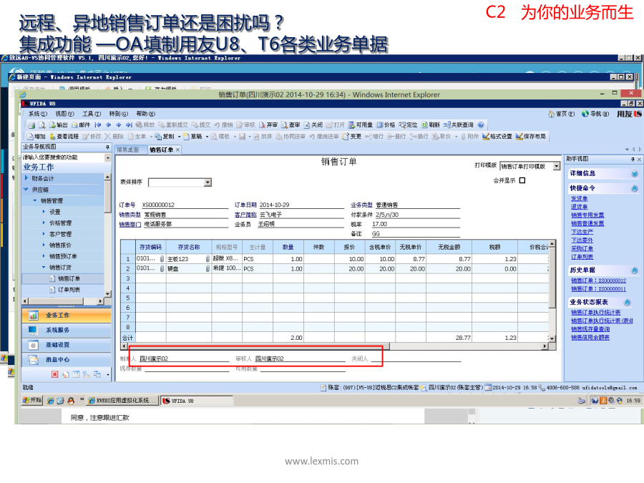
Task: Click the Print Preview icon
Action: point(42,125)
